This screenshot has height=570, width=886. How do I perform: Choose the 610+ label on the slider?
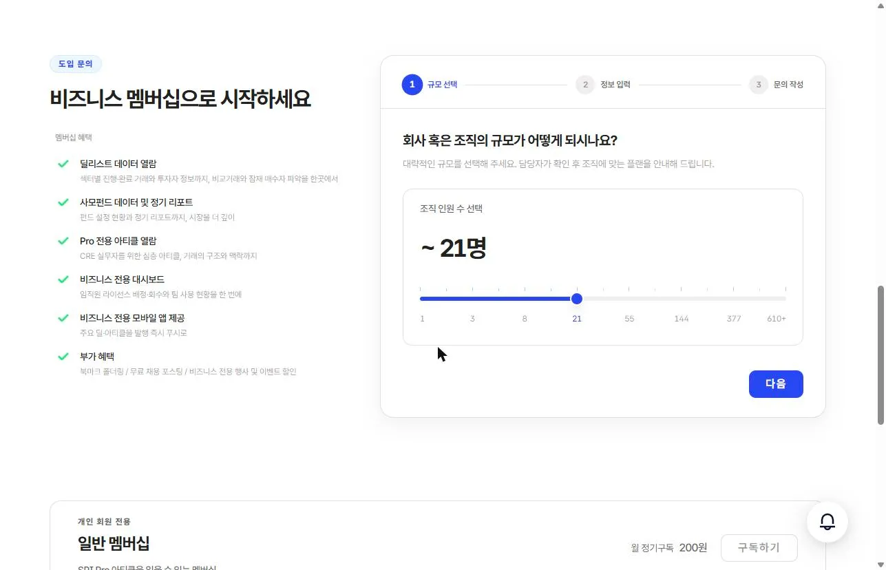click(x=777, y=319)
